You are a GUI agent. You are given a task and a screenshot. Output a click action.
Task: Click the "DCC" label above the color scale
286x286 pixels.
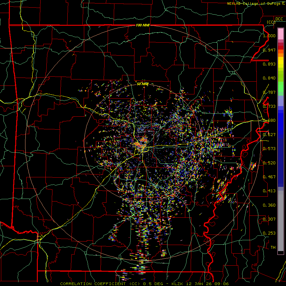[279, 19]
